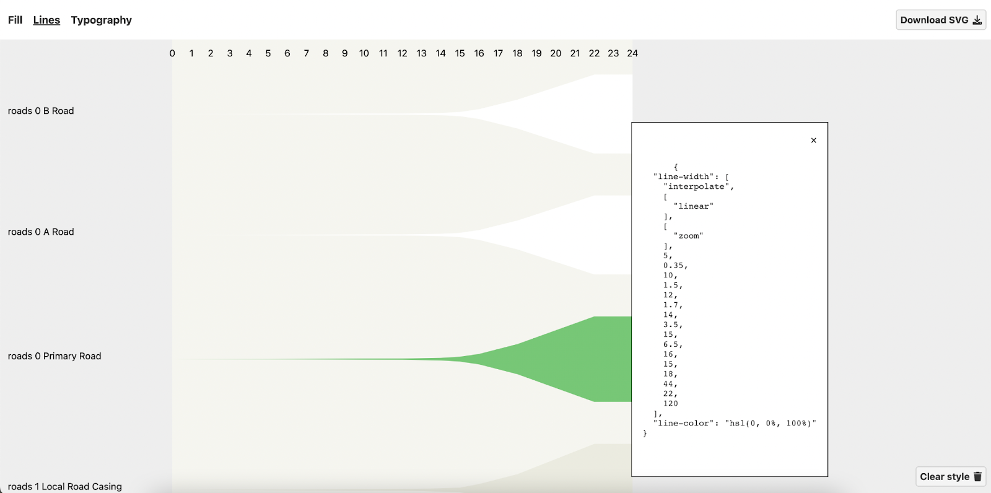
Task: Click zoom level 23 on the axis
Action: (614, 53)
